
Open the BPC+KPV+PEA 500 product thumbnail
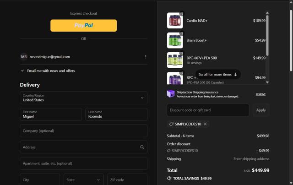point(175,60)
